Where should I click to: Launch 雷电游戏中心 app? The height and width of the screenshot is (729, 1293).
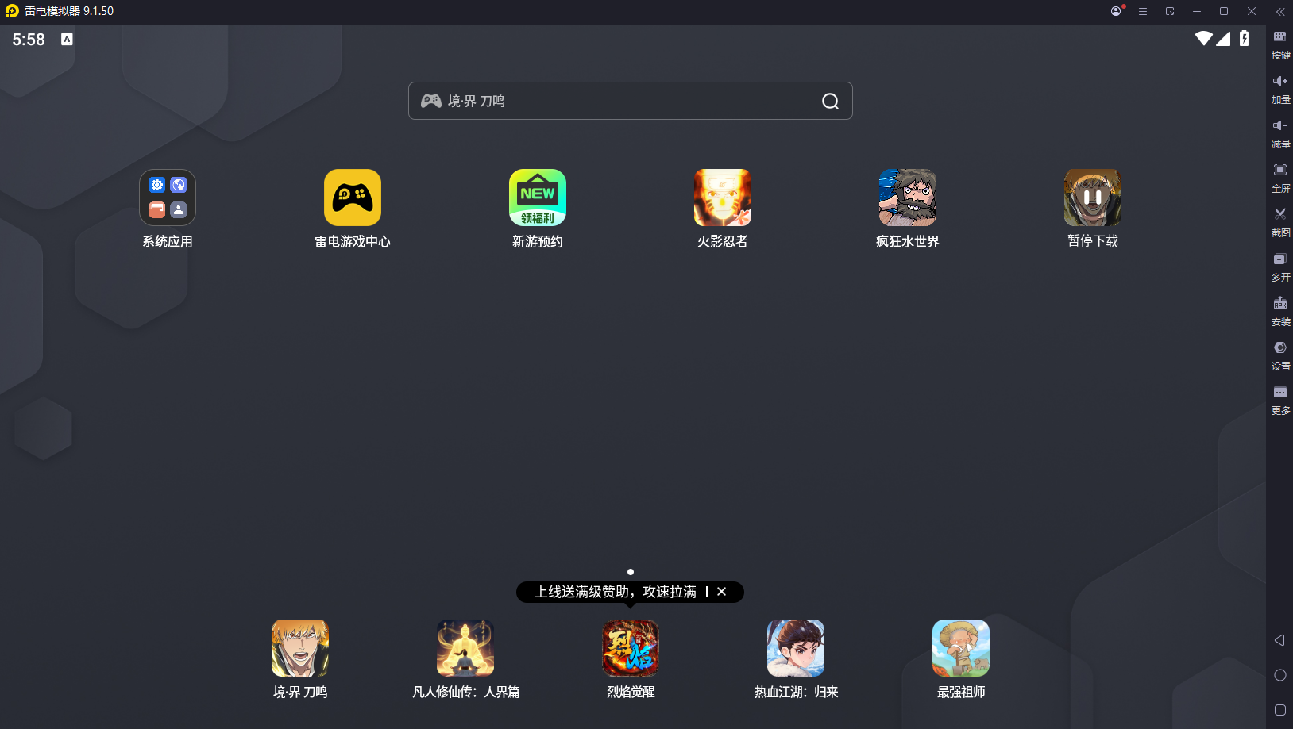point(353,198)
